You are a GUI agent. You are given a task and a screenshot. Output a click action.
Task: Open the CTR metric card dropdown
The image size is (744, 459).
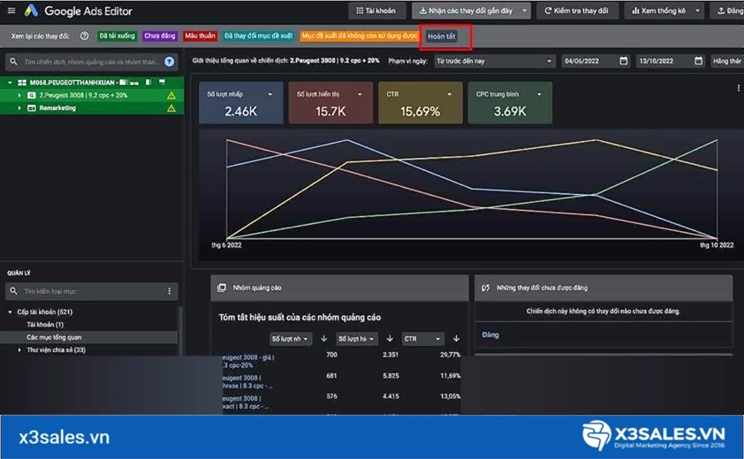tap(449, 94)
